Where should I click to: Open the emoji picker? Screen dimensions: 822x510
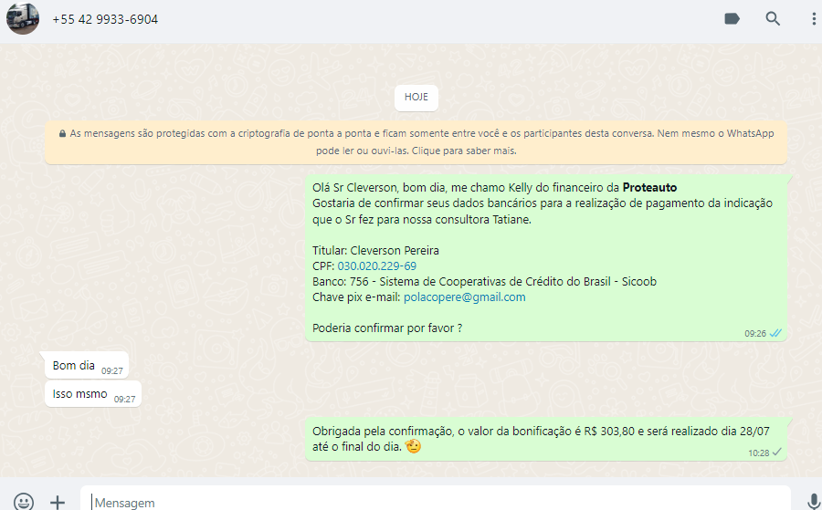click(x=24, y=501)
